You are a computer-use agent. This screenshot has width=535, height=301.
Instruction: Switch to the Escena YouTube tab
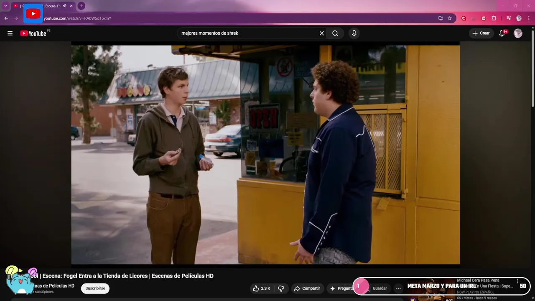click(43, 6)
